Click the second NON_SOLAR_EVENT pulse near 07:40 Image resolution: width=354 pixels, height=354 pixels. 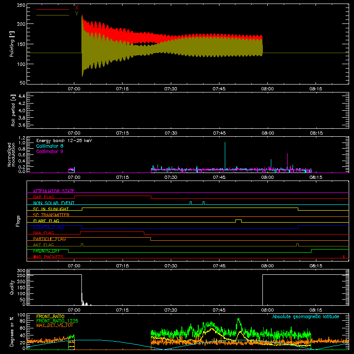[204, 203]
